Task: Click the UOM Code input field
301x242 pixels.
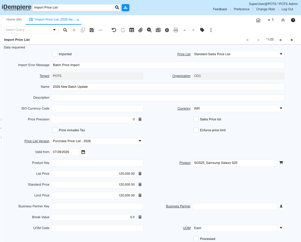Action: [97, 228]
